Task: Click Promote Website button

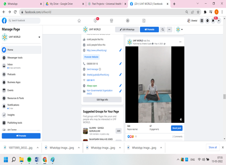Action: pyautogui.click(x=91, y=57)
